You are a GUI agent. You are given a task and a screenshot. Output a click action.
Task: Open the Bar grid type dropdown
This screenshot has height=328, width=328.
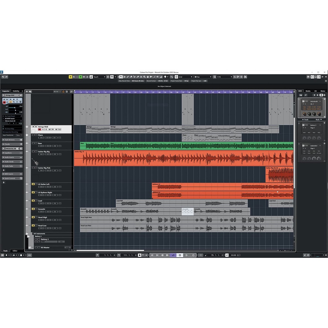(x=203, y=77)
